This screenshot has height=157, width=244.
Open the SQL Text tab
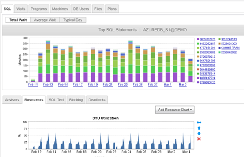[x=56, y=100]
